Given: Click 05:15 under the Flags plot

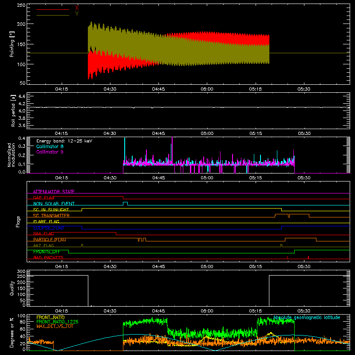Looking at the screenshot, I should (256, 267).
